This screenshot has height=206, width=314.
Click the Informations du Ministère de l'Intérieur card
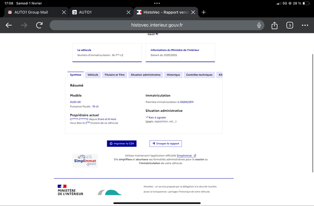(x=180, y=53)
